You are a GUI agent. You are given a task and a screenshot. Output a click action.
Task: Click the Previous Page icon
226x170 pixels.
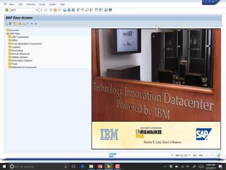pos(83,10)
